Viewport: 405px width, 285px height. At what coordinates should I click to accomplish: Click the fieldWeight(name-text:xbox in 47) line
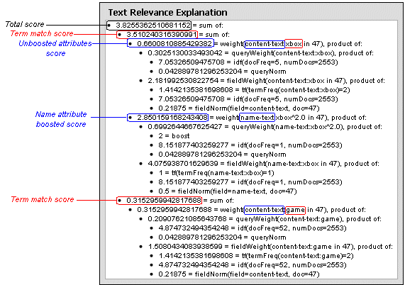(x=263, y=164)
